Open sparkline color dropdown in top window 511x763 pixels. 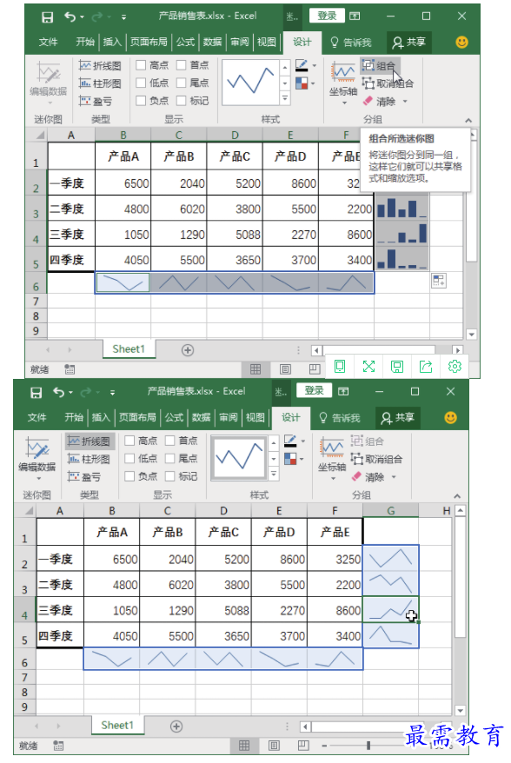[x=315, y=66]
